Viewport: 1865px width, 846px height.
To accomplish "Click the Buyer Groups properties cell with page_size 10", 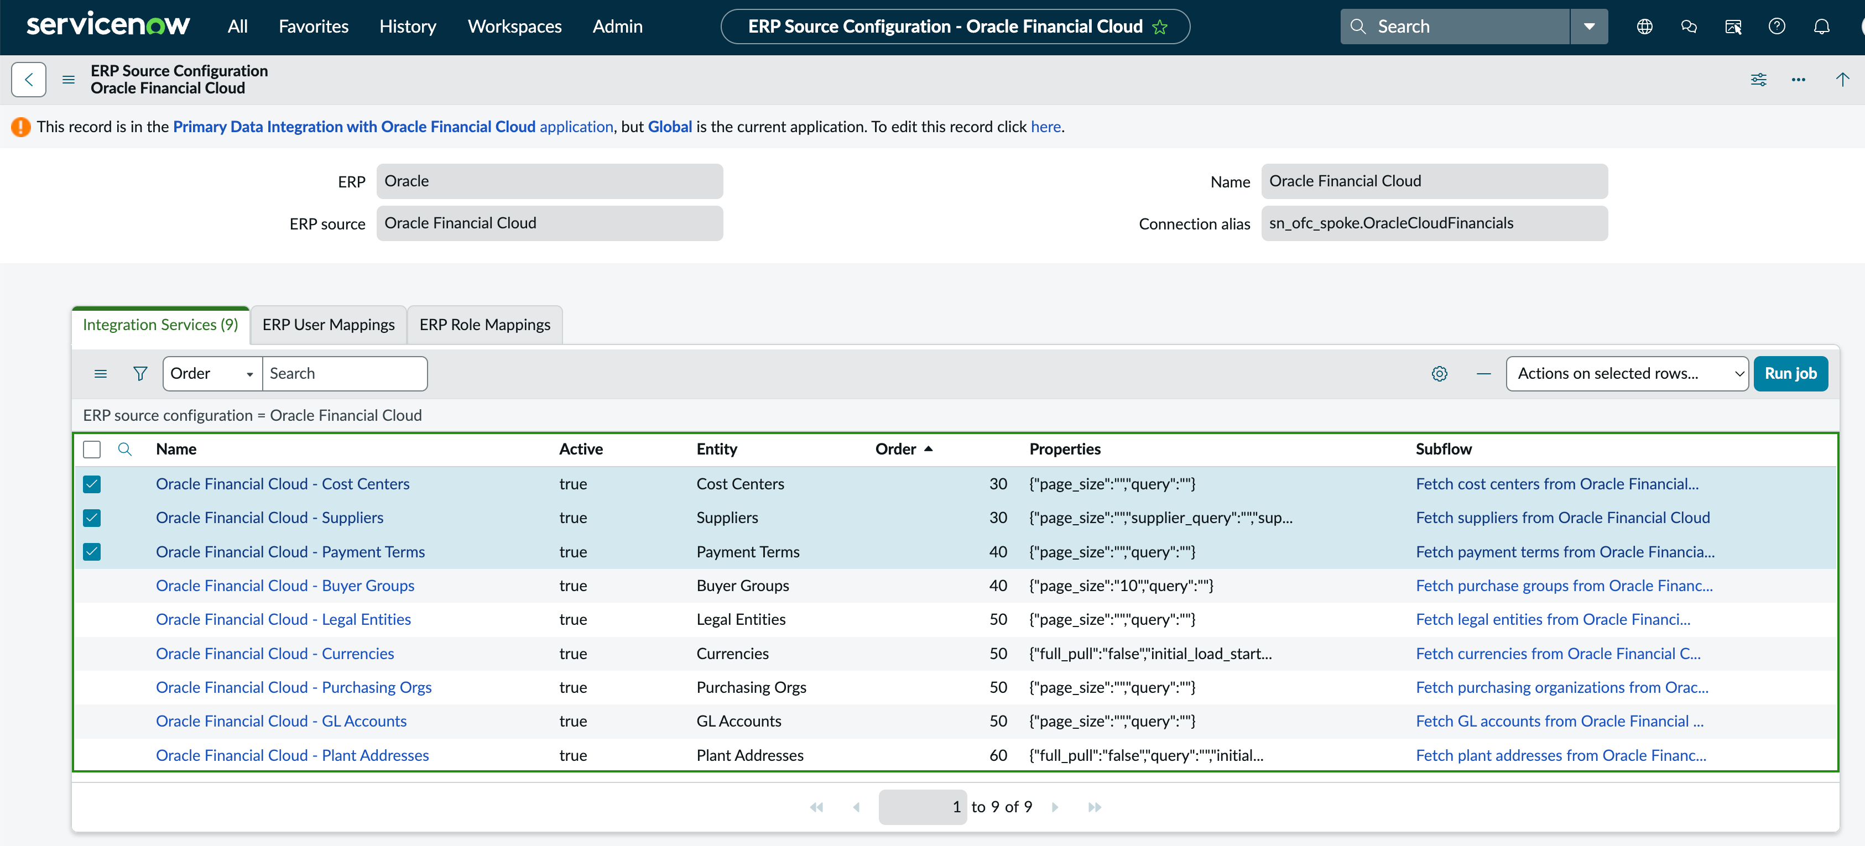I will click(1122, 586).
